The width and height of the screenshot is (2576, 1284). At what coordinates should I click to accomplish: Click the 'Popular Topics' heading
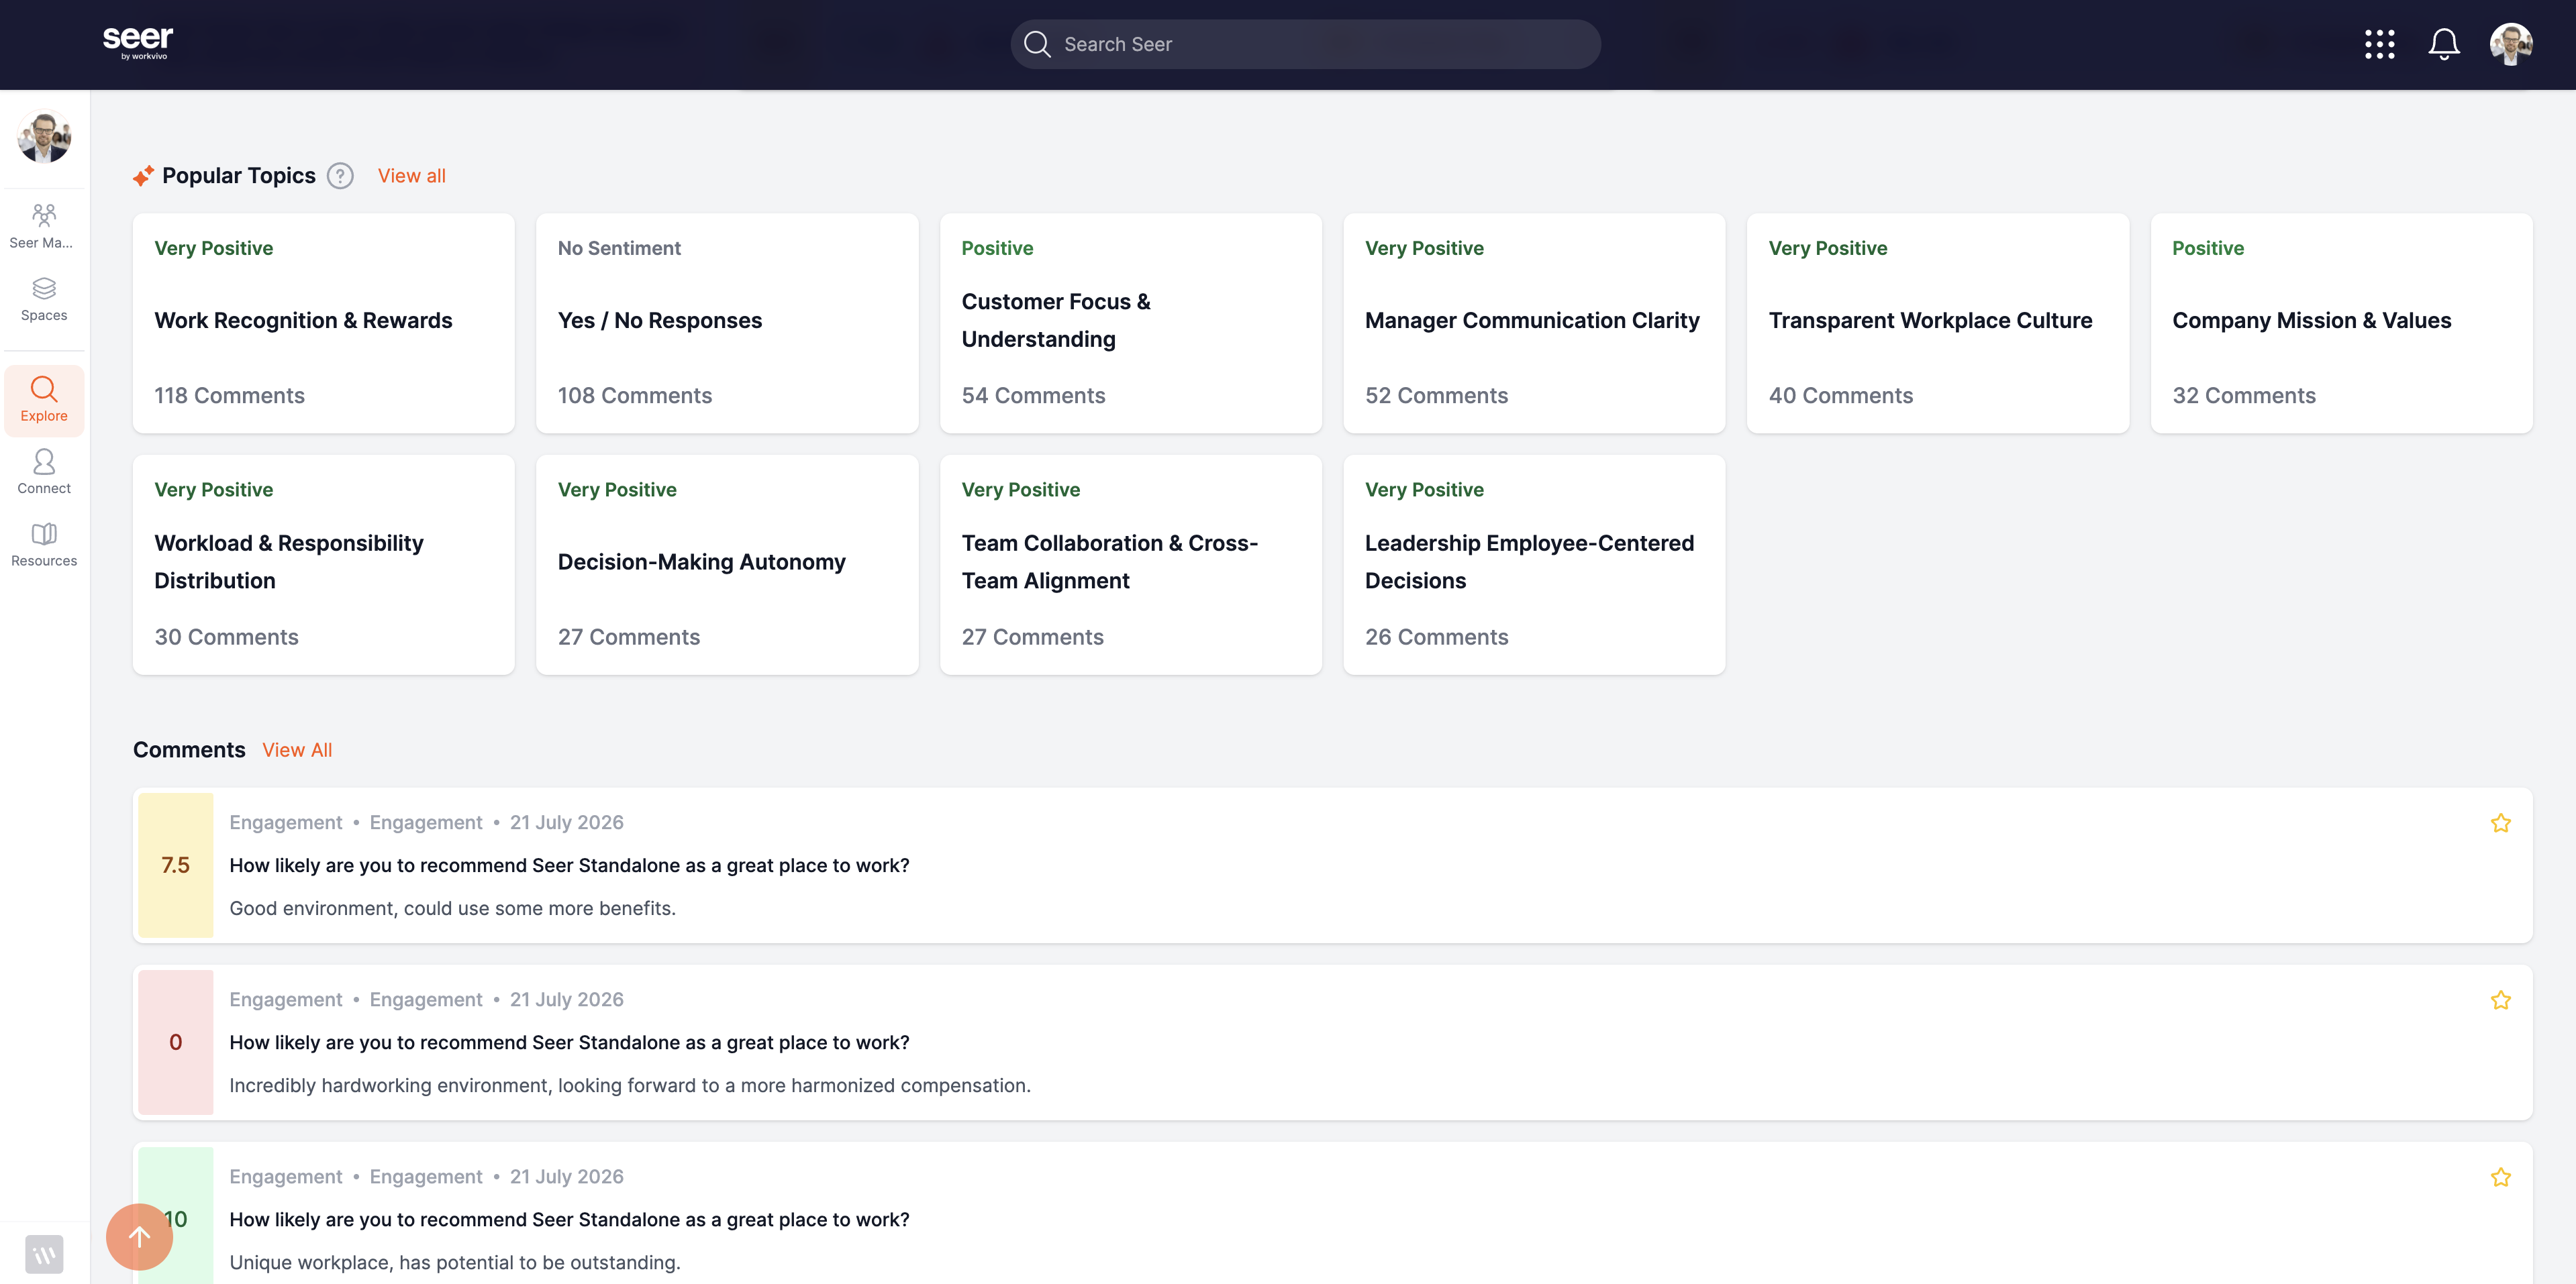tap(238, 176)
